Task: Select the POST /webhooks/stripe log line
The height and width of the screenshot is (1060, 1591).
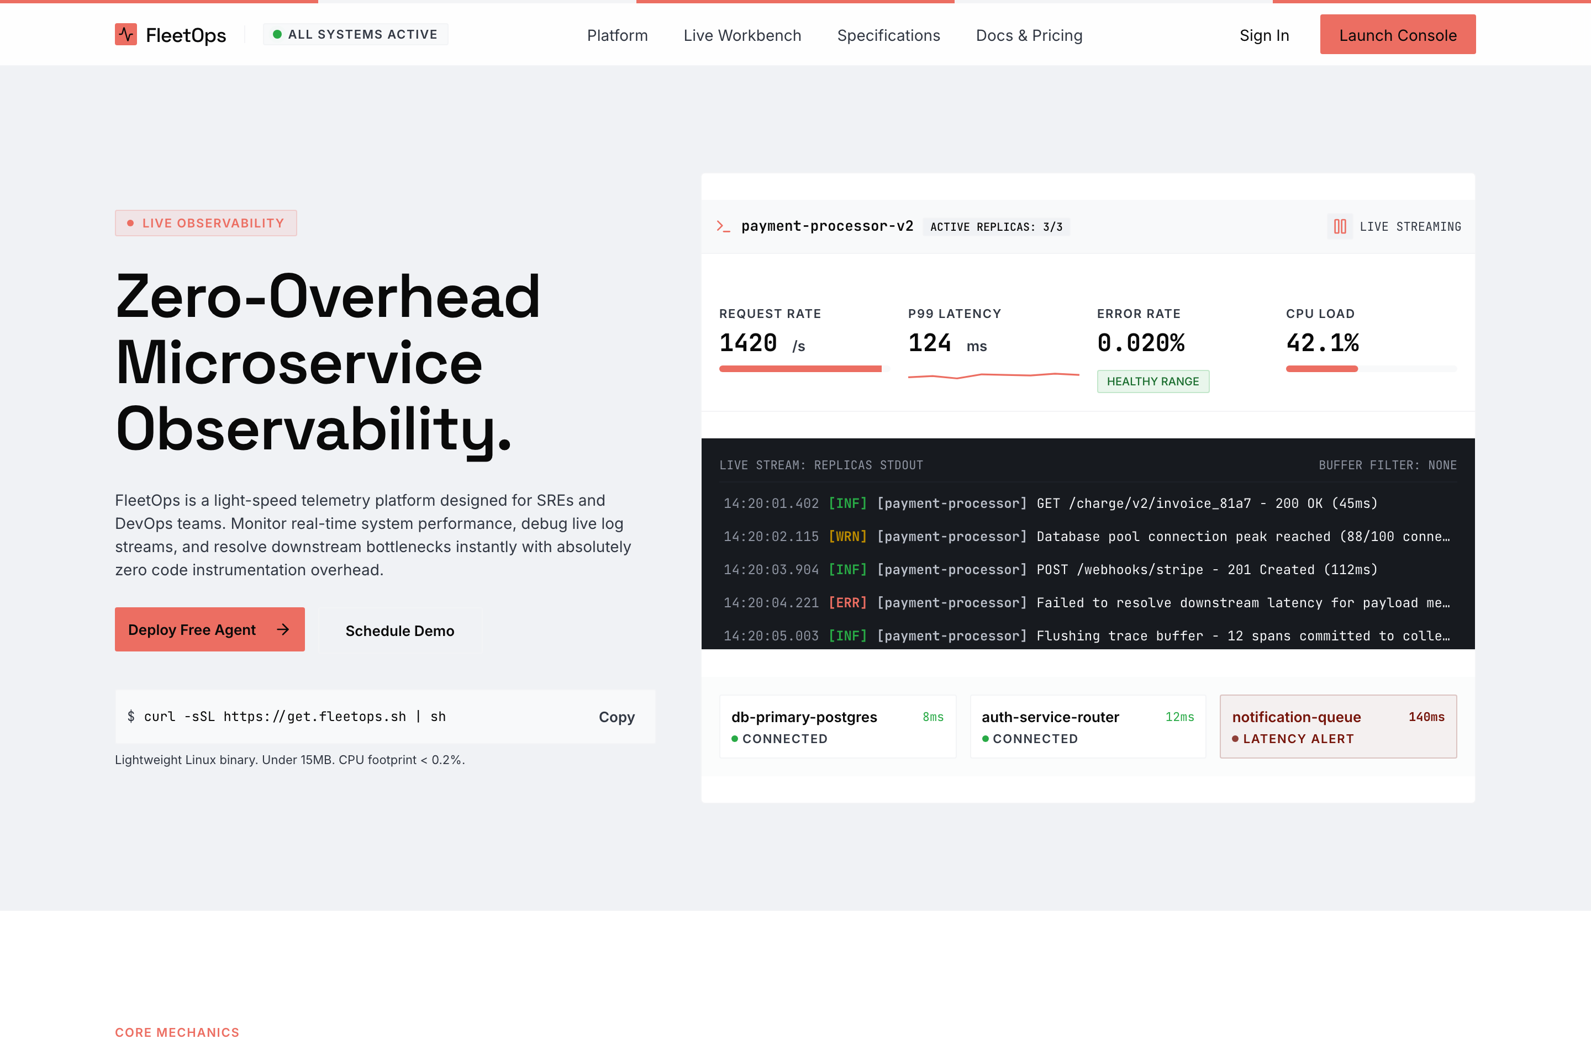Action: pos(1088,569)
